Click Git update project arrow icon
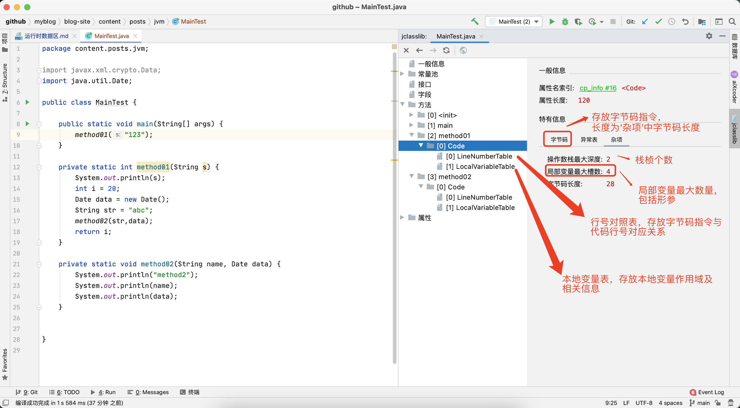Image resolution: width=740 pixels, height=408 pixels. [x=645, y=22]
